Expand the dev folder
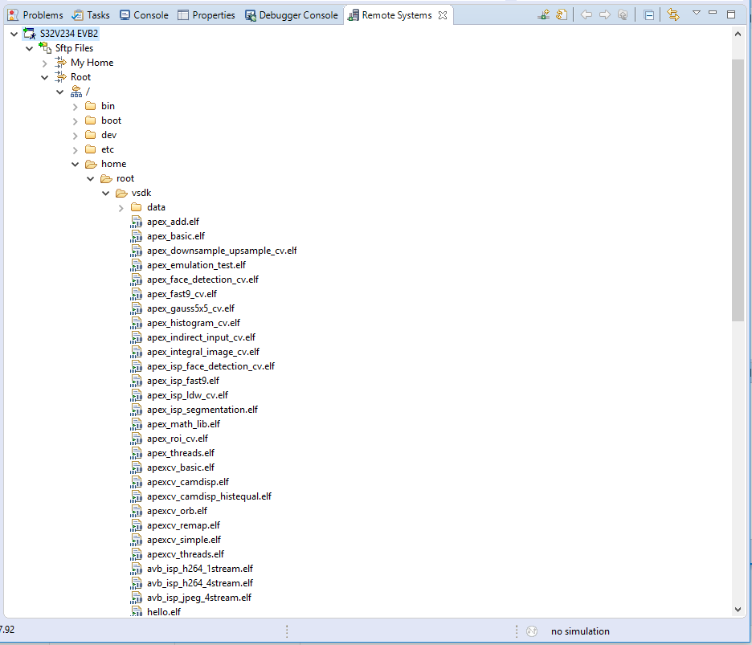The width and height of the screenshot is (752, 645). 76,135
